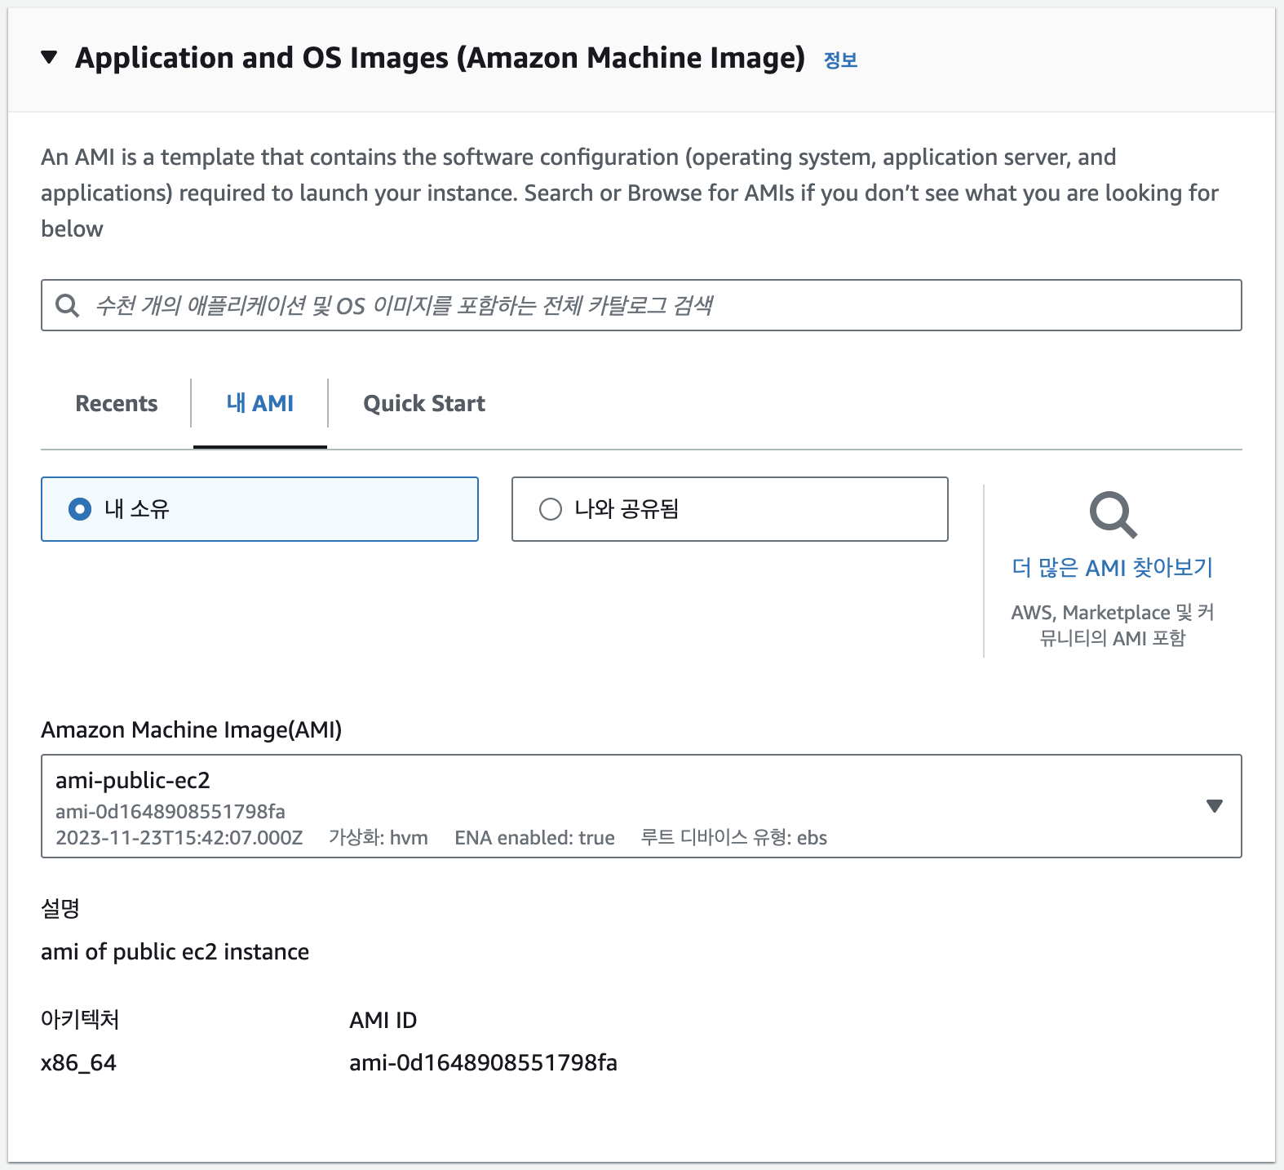
Task: Open the Quick Start tab
Action: pos(424,403)
